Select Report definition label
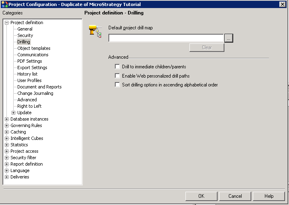The image size is (289, 205). (26, 164)
